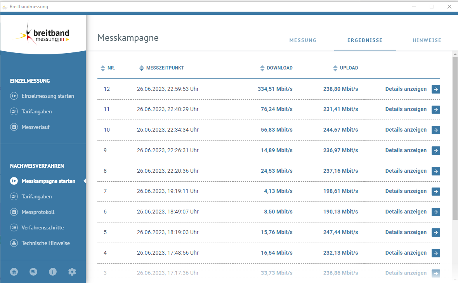This screenshot has width=458, height=283.
Task: Select Messkampagne starten in sidebar
Action: click(x=49, y=181)
